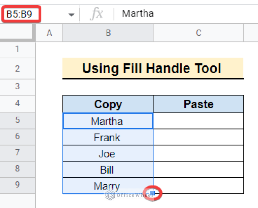Select row 3 header
Viewport: 258px width, 208px height.
click(17, 87)
